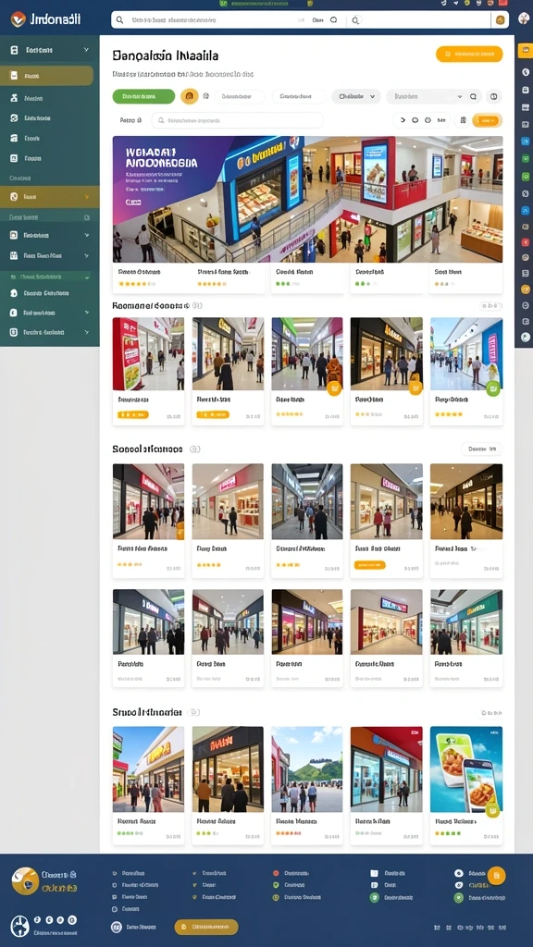Click the search field below the filter row
Viewport: 533px width, 947px height.
[x=237, y=120]
